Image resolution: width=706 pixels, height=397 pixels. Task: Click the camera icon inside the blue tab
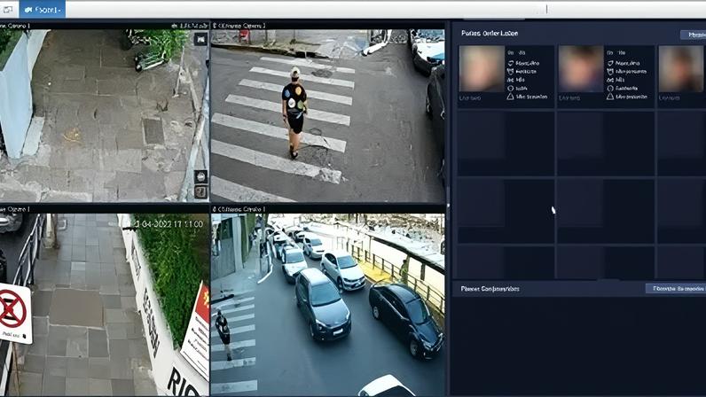tap(28, 10)
